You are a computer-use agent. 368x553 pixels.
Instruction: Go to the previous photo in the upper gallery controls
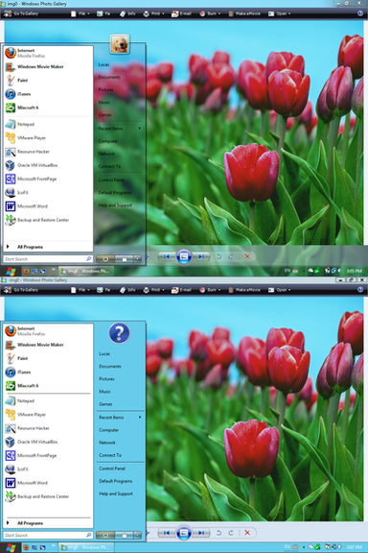tap(167, 256)
